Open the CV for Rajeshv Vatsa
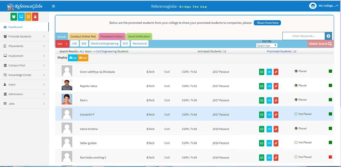341x167 pixels. click(269, 86)
